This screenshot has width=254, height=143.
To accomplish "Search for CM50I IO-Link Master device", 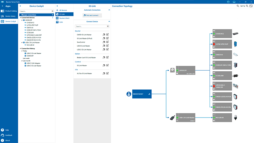I will pyautogui.click(x=104, y=35).
